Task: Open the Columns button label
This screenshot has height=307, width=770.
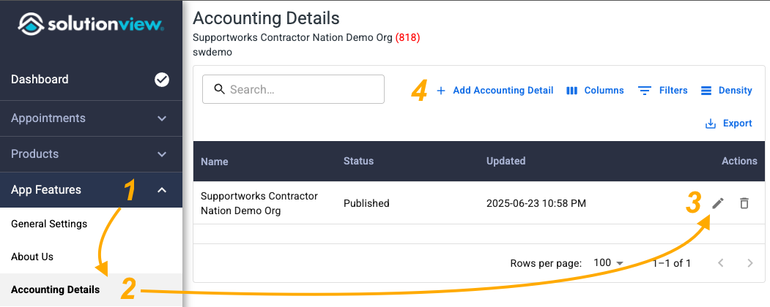Action: coord(604,91)
